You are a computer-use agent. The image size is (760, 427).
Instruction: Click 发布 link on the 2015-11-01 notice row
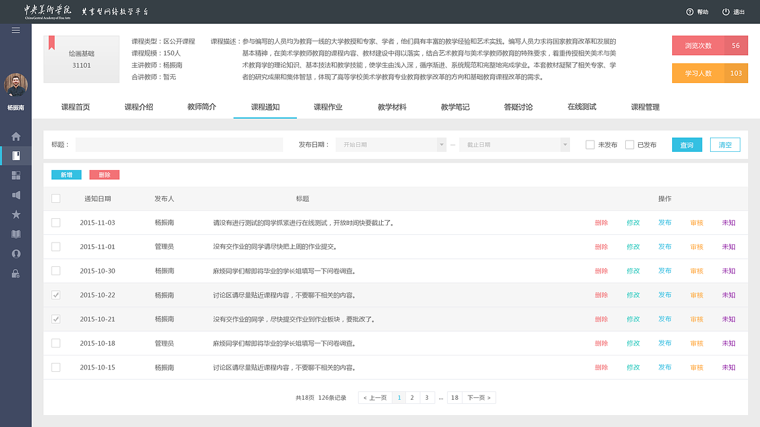pyautogui.click(x=664, y=247)
